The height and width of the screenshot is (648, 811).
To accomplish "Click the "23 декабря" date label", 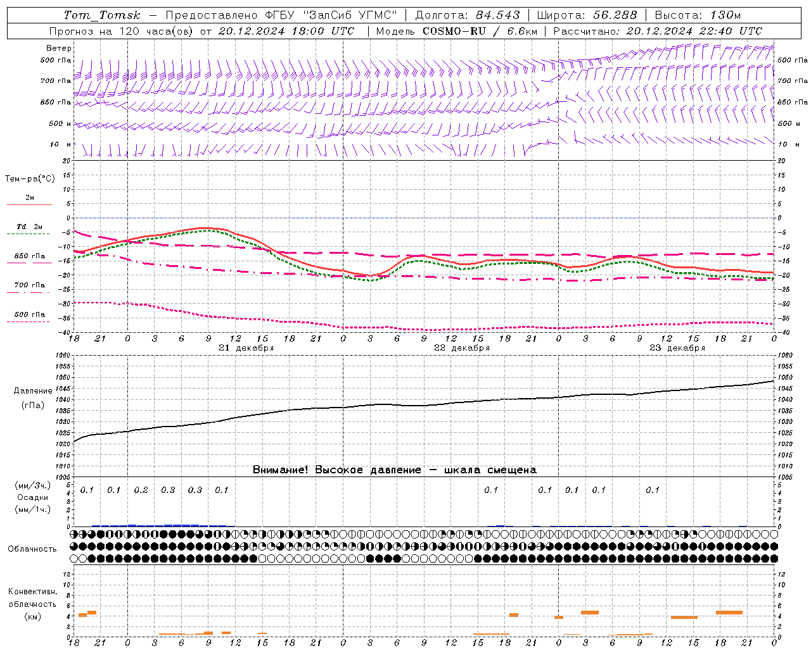I will pyautogui.click(x=677, y=348).
